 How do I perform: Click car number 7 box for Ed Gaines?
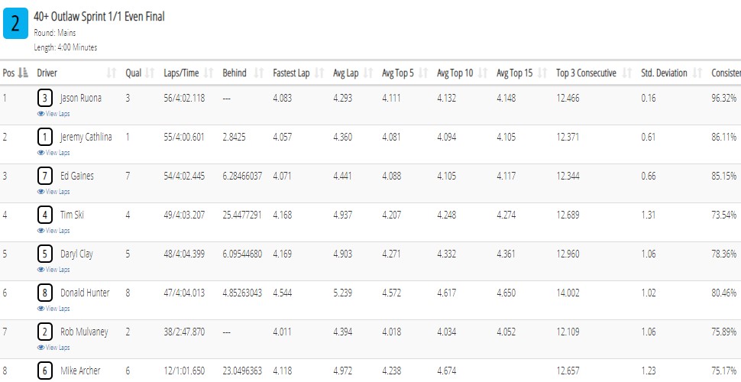click(x=45, y=176)
